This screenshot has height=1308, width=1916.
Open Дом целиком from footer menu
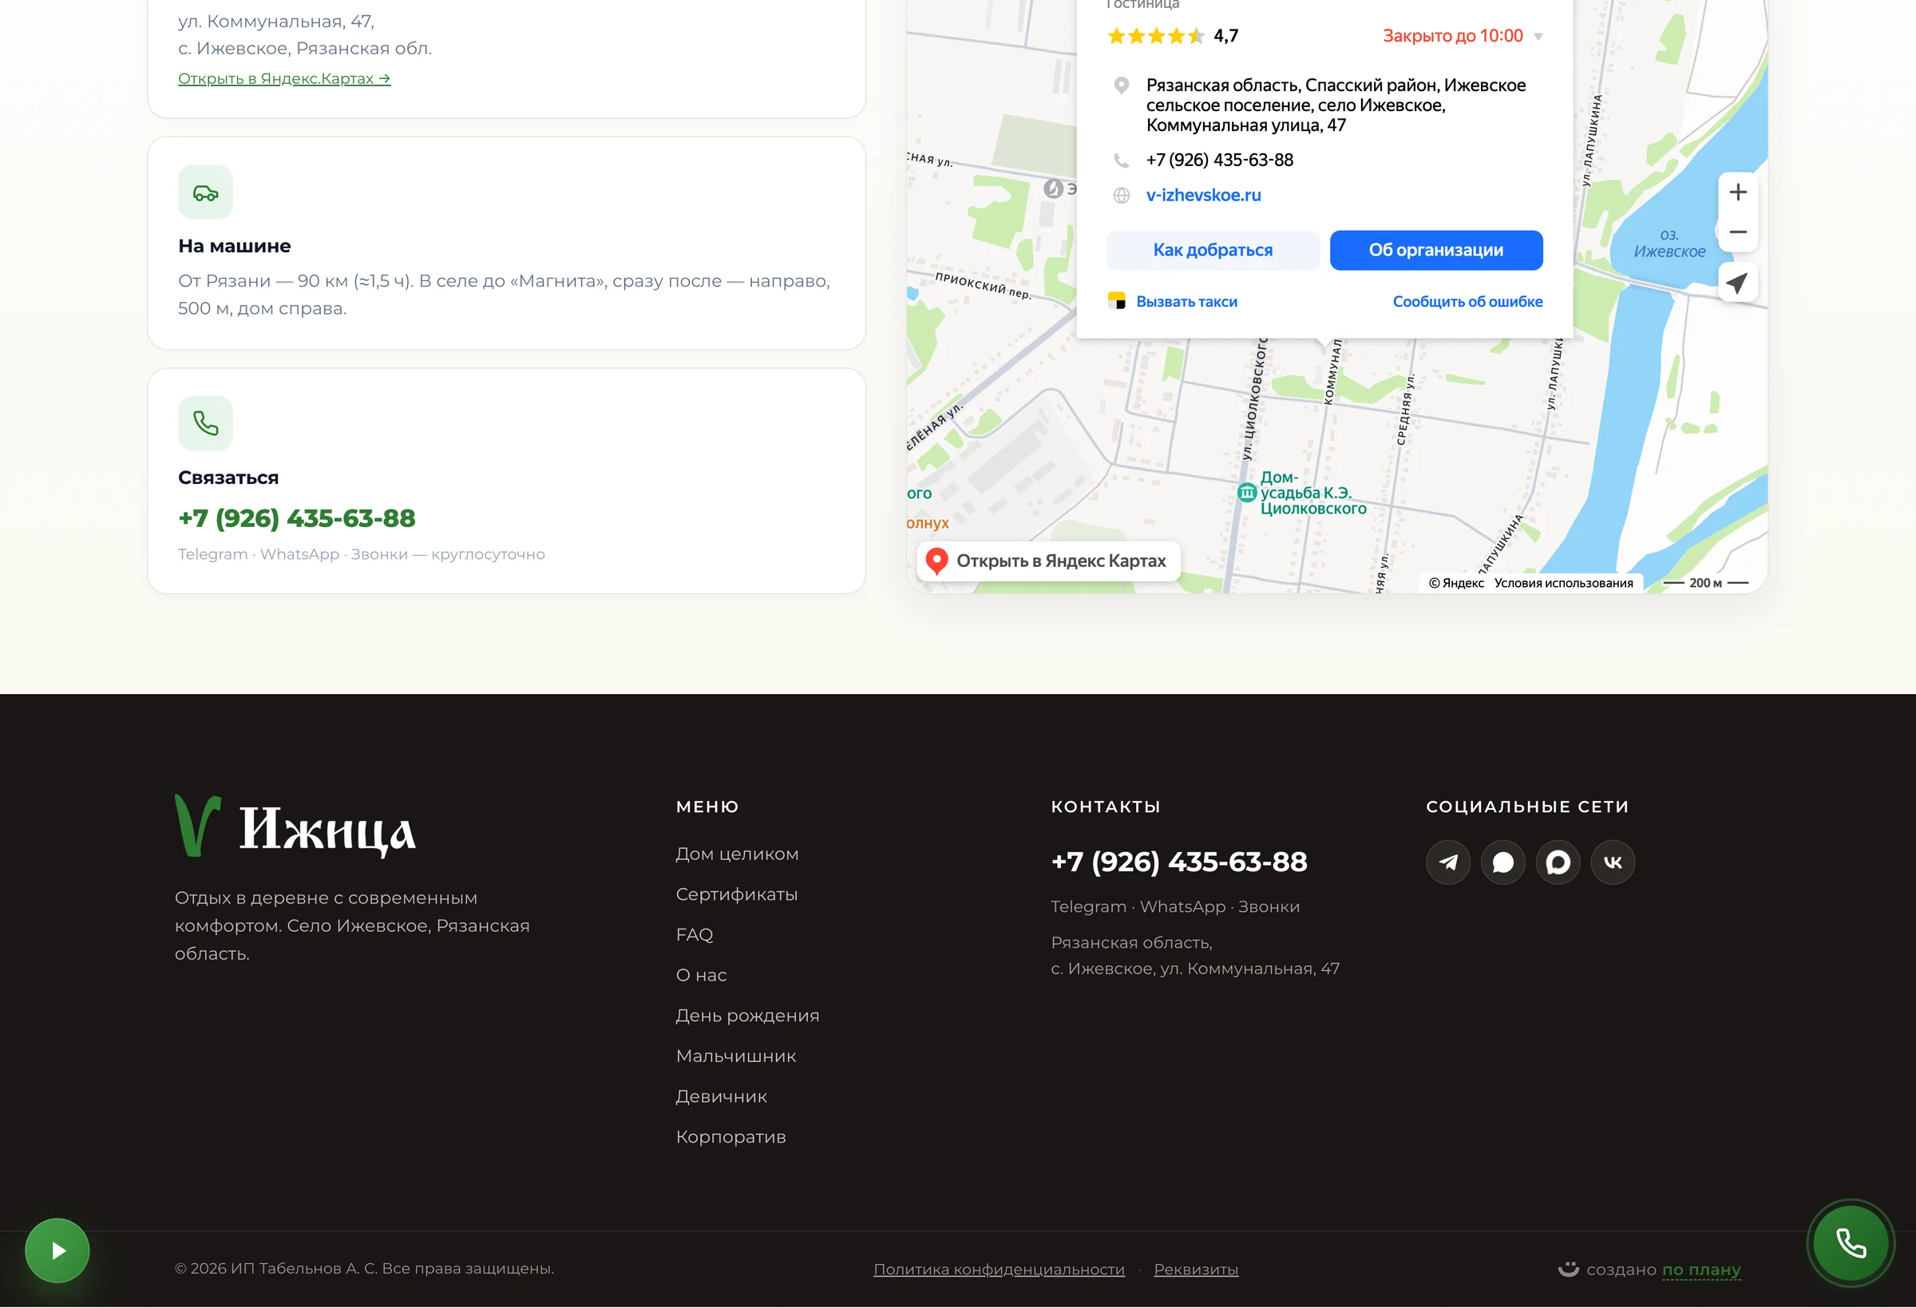click(737, 854)
